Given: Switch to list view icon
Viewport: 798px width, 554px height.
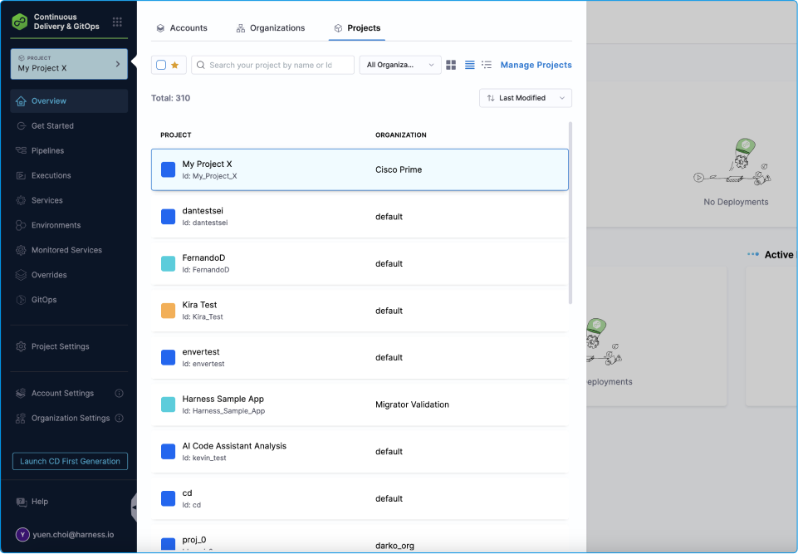Looking at the screenshot, I should 470,65.
